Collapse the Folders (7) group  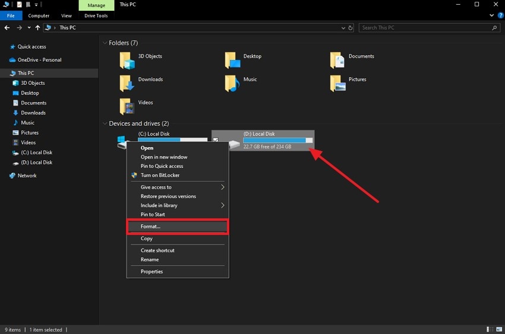[105, 43]
